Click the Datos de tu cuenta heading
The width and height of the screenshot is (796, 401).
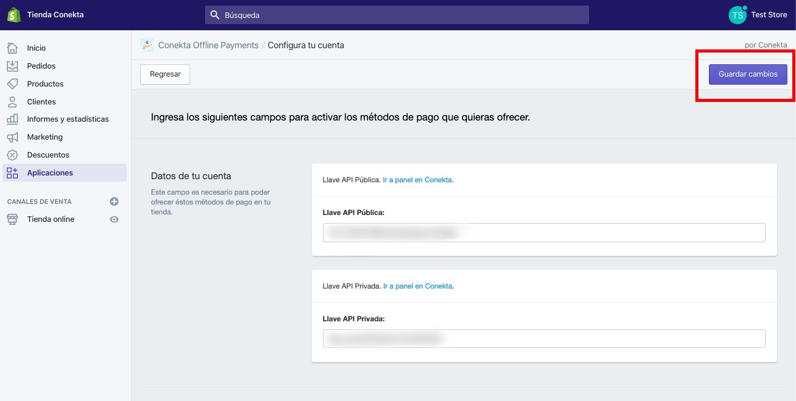pos(191,176)
